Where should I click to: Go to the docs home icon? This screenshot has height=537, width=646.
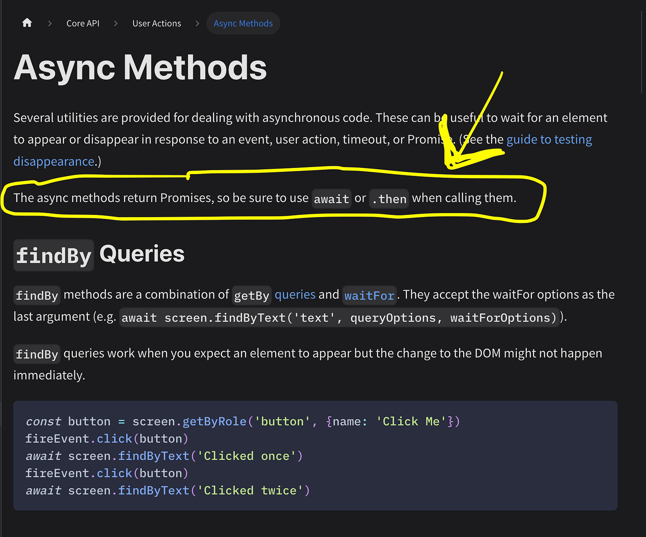coord(27,23)
